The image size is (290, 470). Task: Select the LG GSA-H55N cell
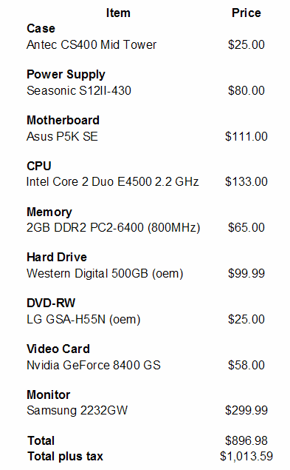click(83, 320)
